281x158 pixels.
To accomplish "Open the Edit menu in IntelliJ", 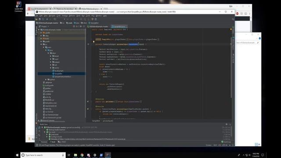I will [x=41, y=16].
